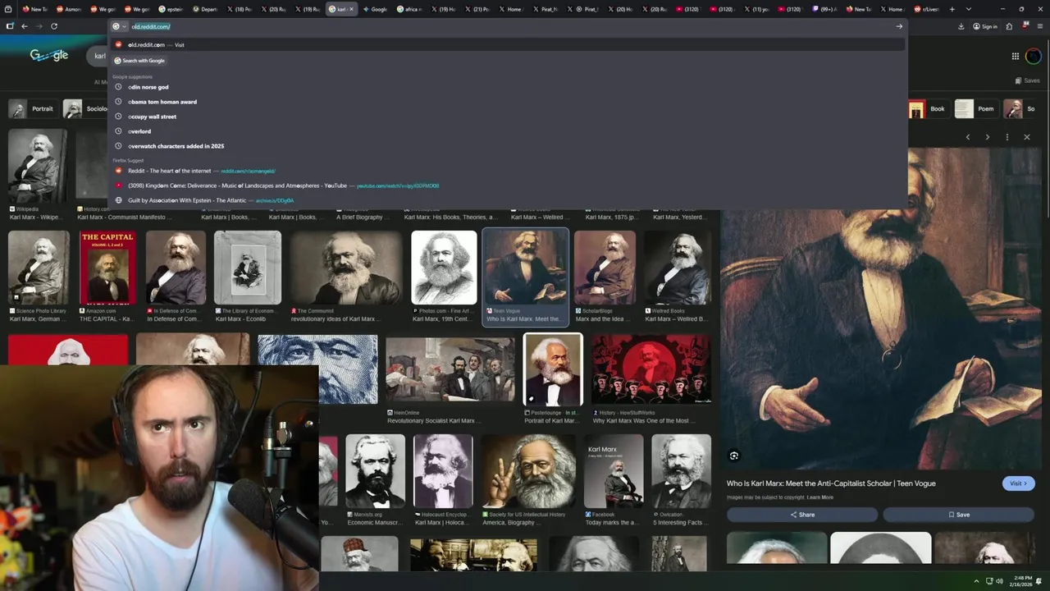Close the image preview panel with the X

pos(1027,137)
